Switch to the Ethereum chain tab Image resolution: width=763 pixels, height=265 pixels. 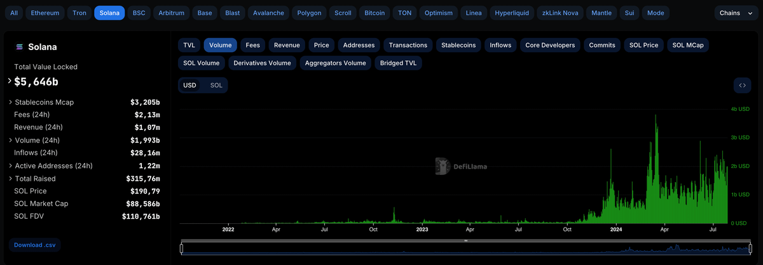45,13
